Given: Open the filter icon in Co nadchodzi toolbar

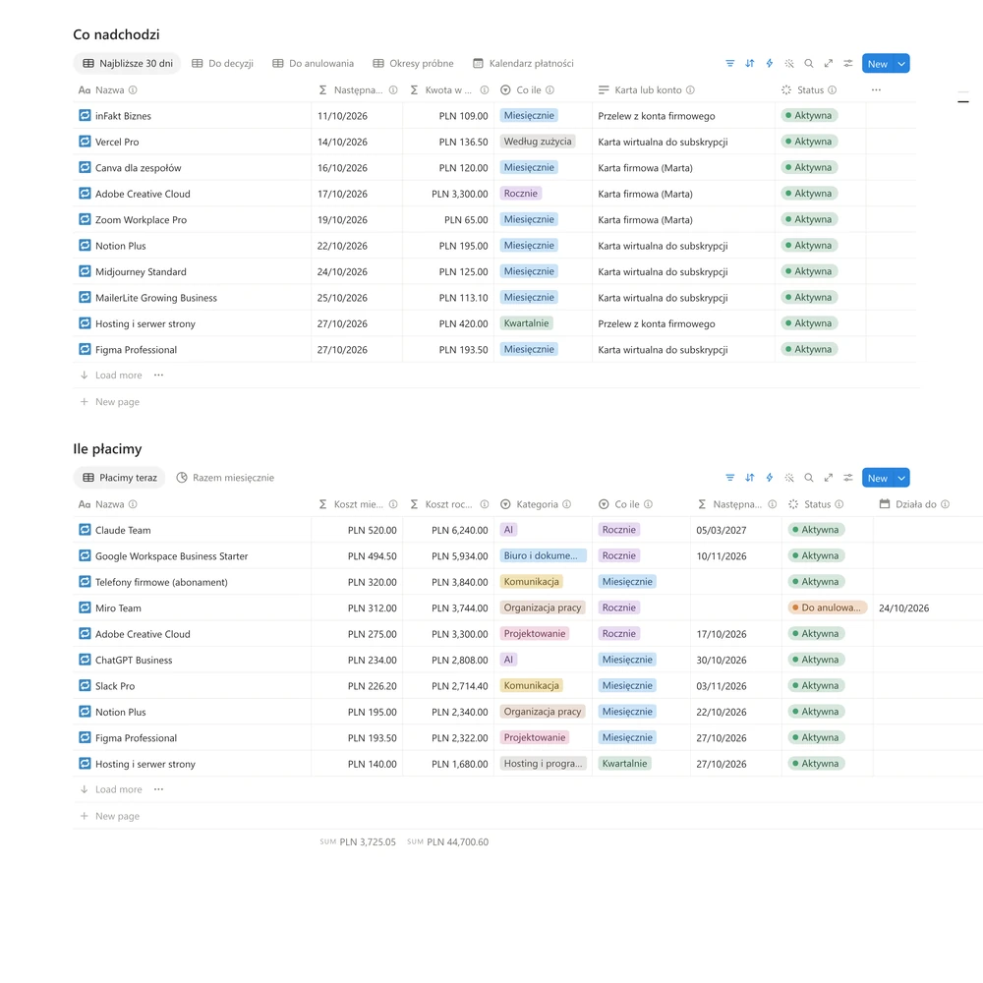Looking at the screenshot, I should [729, 63].
